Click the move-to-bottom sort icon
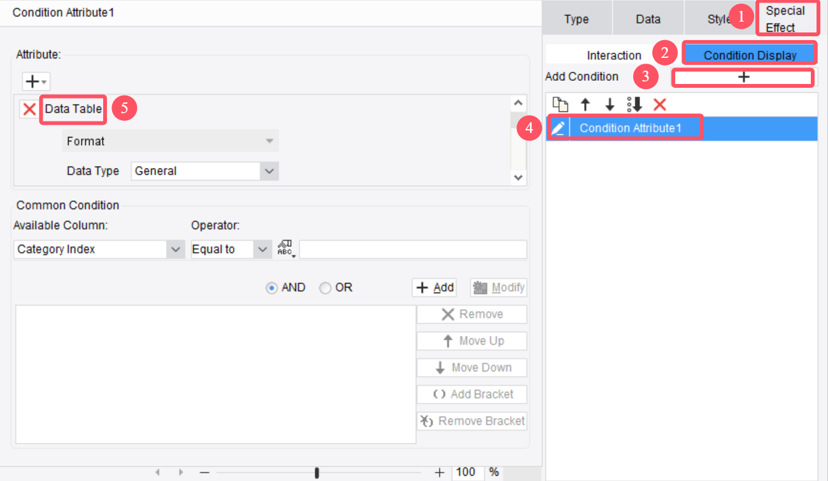This screenshot has width=828, height=481. (634, 104)
